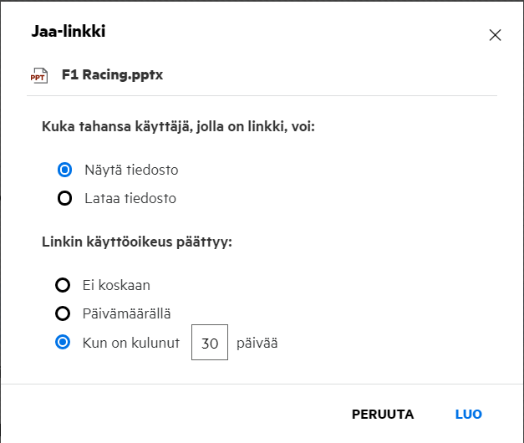Click the Päivämäärällä label text

click(x=128, y=313)
